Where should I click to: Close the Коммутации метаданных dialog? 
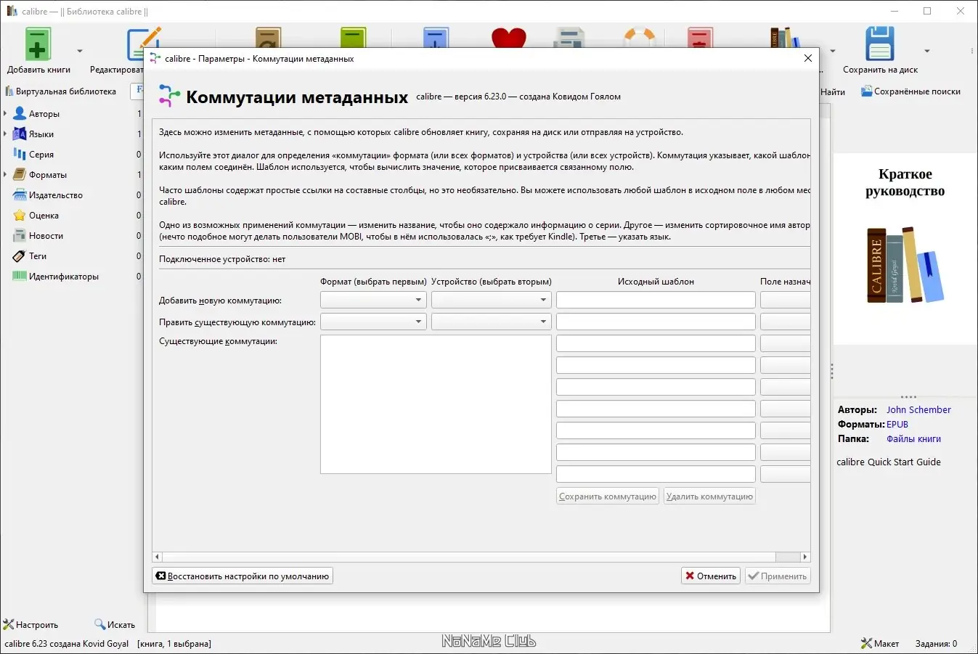(808, 58)
